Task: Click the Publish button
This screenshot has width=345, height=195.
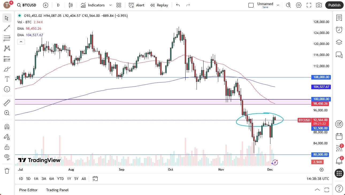Action: (x=334, y=5)
